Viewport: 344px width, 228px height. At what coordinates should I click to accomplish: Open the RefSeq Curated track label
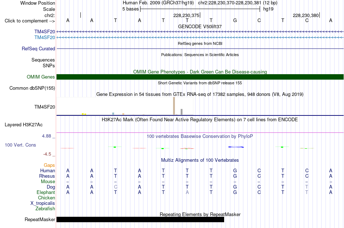point(38,48)
